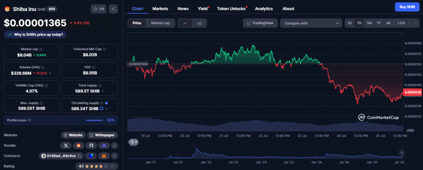Open the Analytics tab
423x170 pixels.
pos(264,9)
